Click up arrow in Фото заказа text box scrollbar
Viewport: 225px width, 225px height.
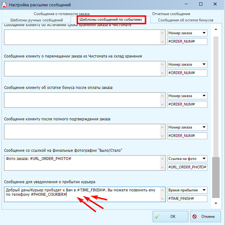[x=162, y=159]
